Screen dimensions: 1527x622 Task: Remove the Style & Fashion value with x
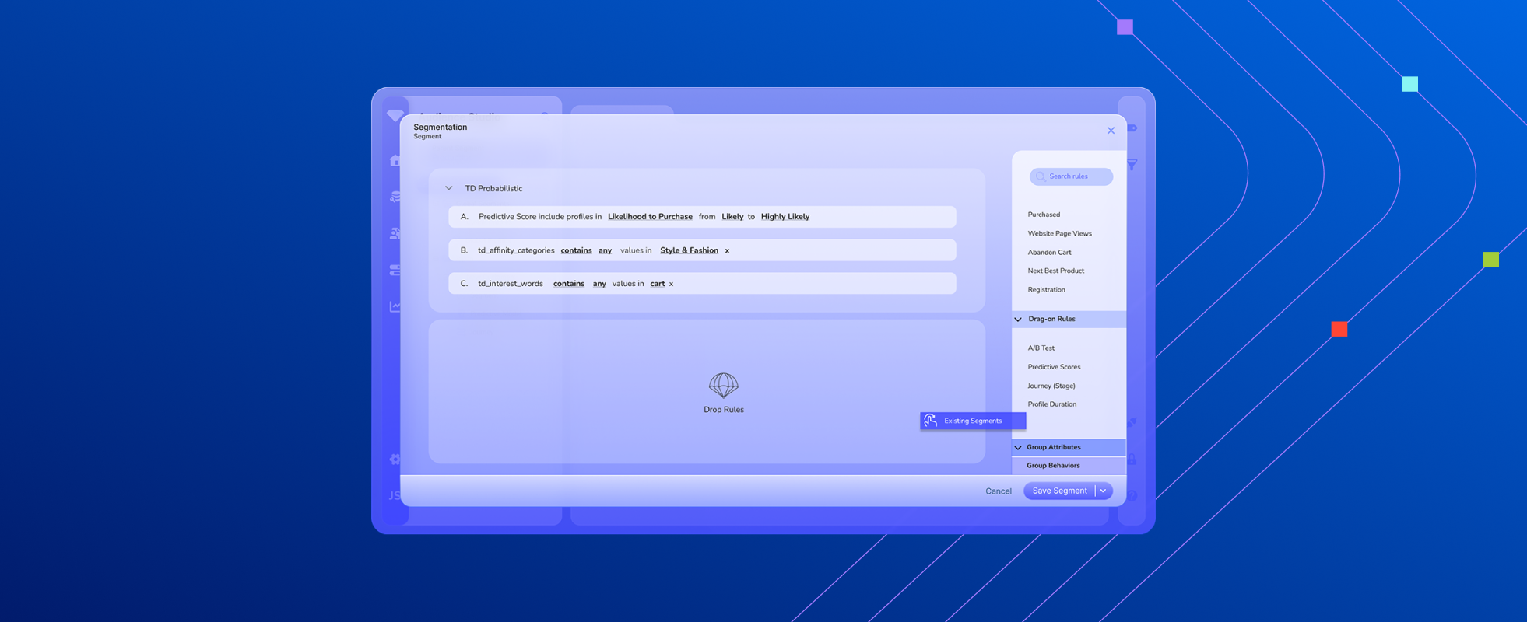click(727, 250)
